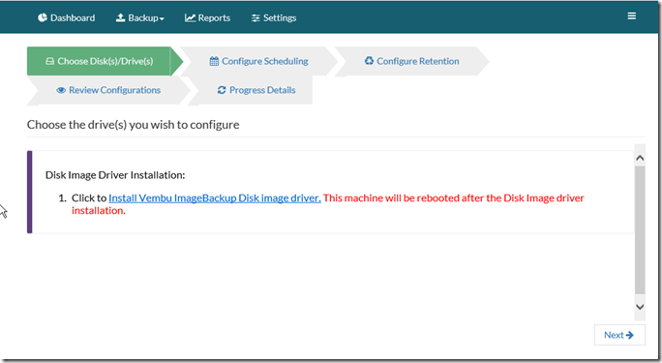Image resolution: width=662 pixels, height=363 pixels.
Task: Click the scrollbar down arrow
Action: click(640, 307)
